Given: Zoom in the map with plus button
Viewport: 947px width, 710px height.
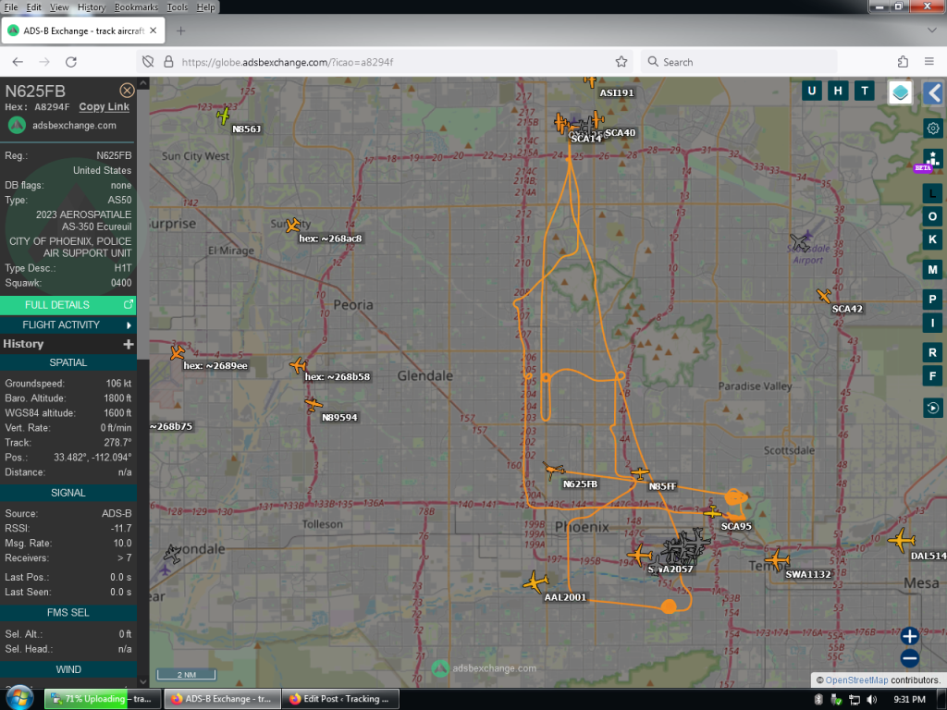Looking at the screenshot, I should click(x=910, y=636).
